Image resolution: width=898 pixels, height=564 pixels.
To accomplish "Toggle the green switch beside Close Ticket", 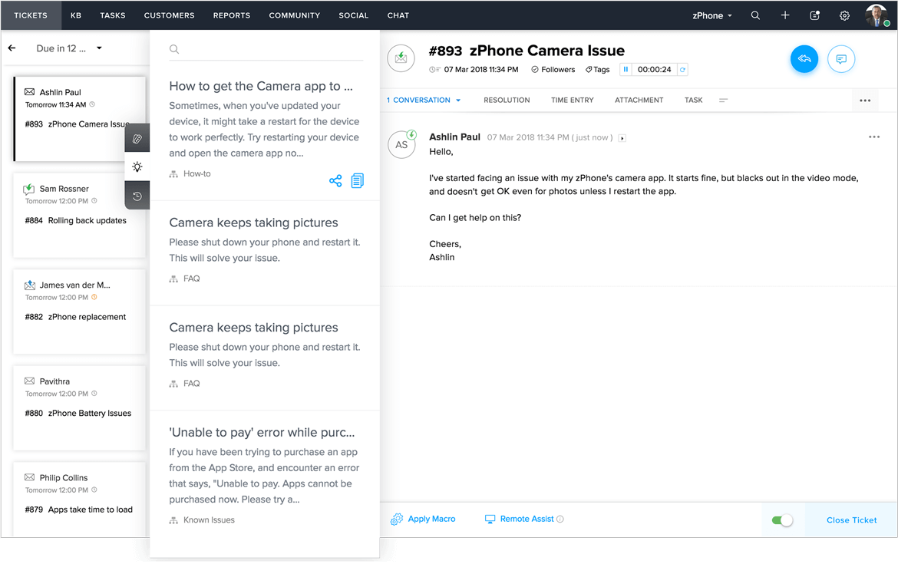I will pyautogui.click(x=782, y=520).
